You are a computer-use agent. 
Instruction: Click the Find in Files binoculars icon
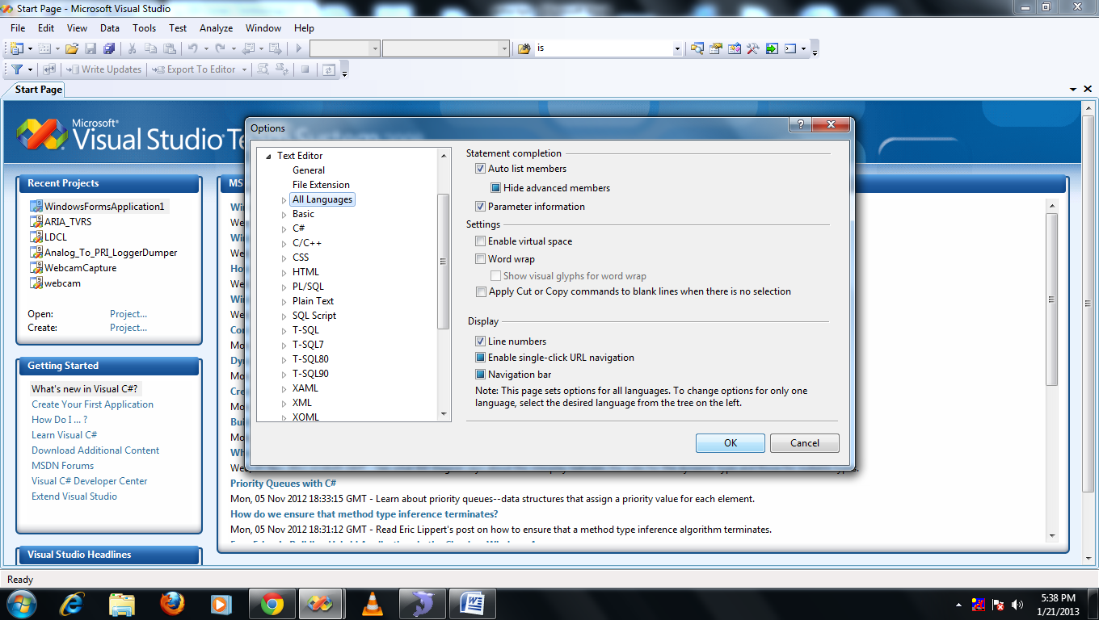524,48
